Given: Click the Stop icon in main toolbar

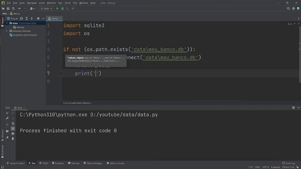Looking at the screenshot, I should 73,8.
